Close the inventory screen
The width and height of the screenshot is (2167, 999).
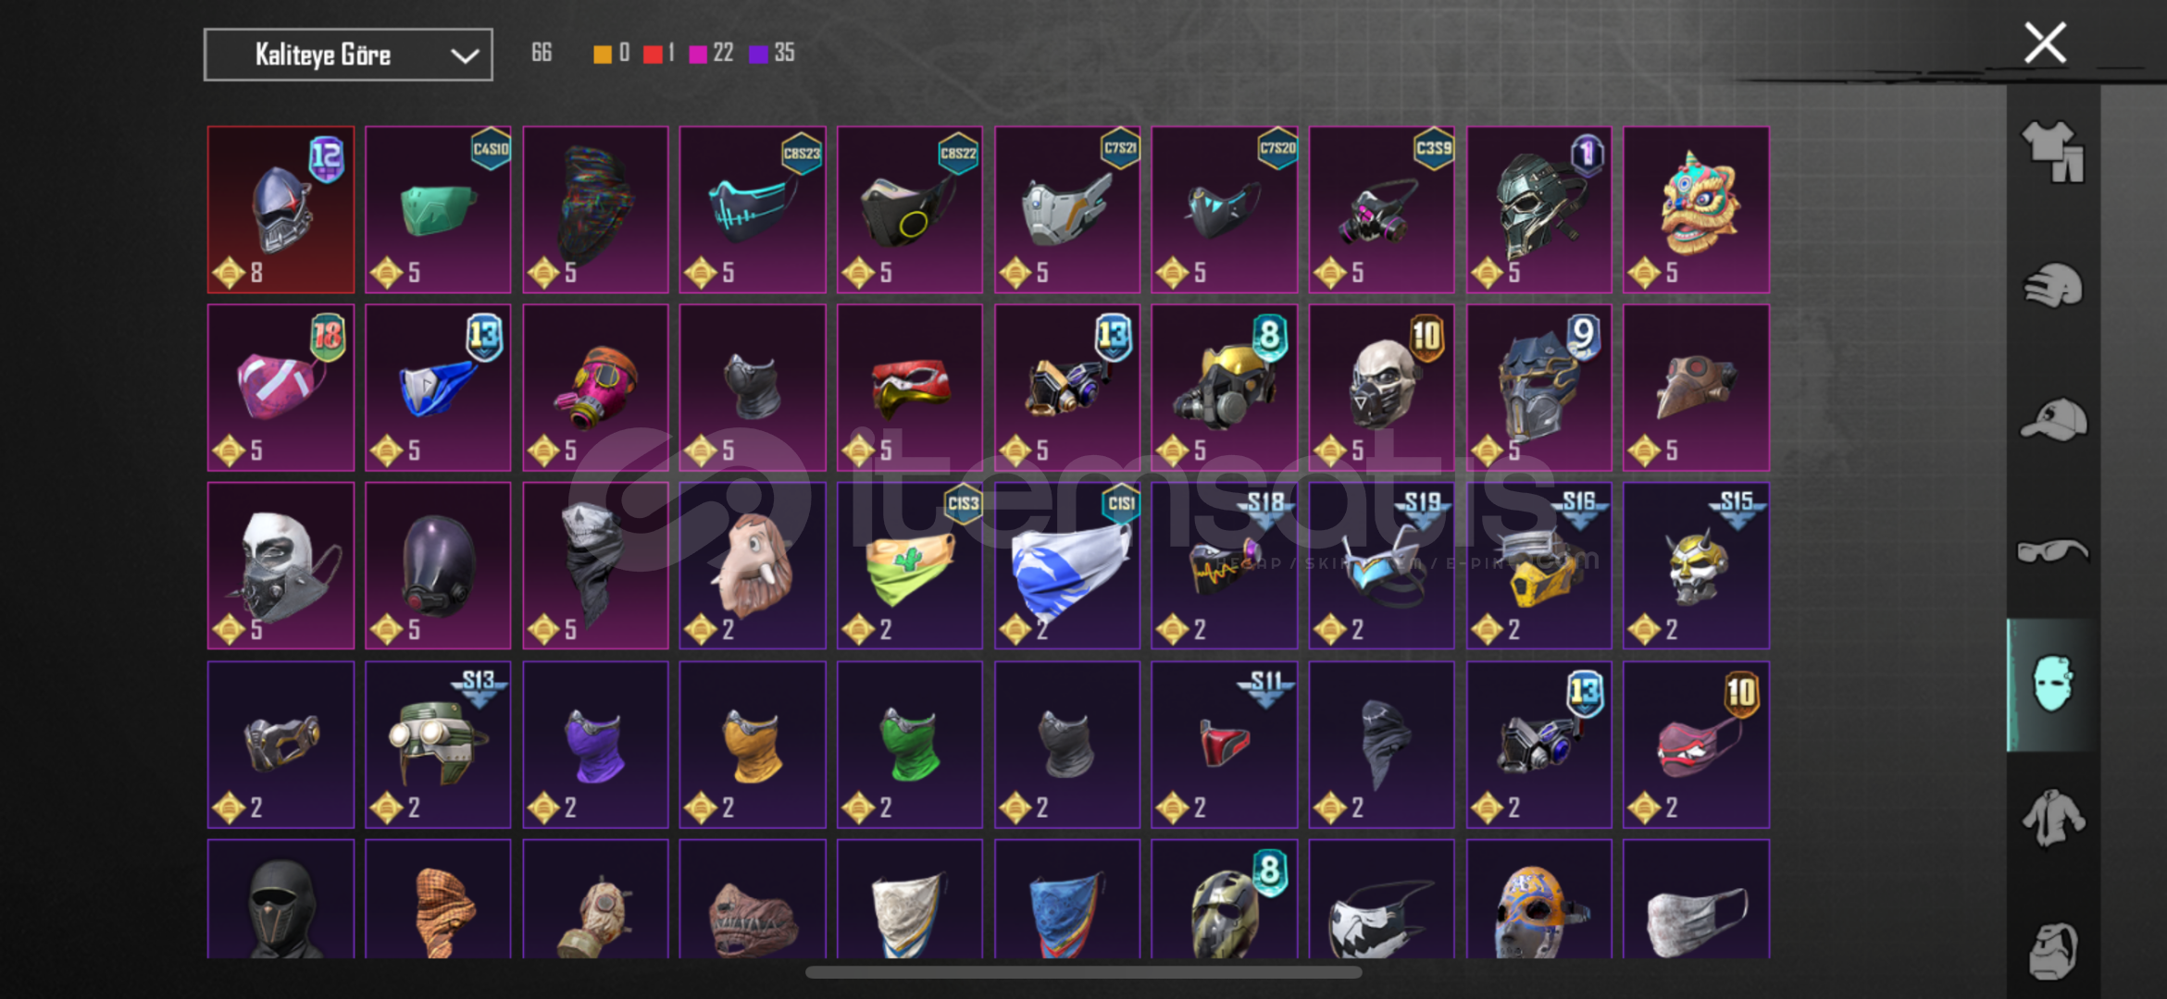click(2045, 43)
